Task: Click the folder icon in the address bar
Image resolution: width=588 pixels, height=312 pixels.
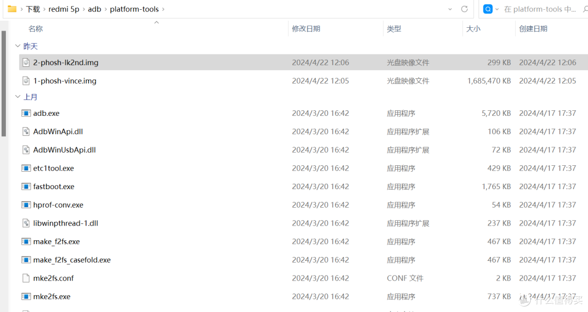Action: tap(12, 9)
